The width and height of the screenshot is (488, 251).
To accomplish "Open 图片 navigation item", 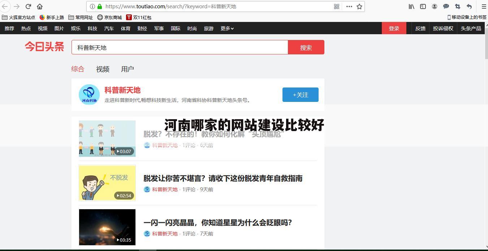I will [59, 28].
